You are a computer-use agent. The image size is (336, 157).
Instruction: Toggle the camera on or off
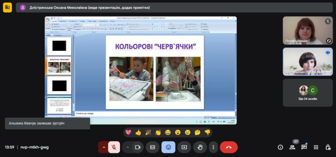tap(138, 147)
